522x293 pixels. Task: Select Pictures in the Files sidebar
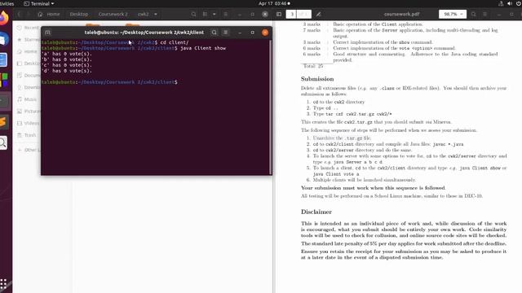[x=29, y=112]
